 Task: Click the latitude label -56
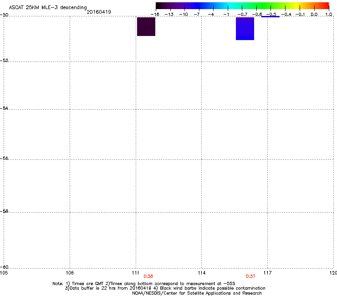pyautogui.click(x=4, y=158)
